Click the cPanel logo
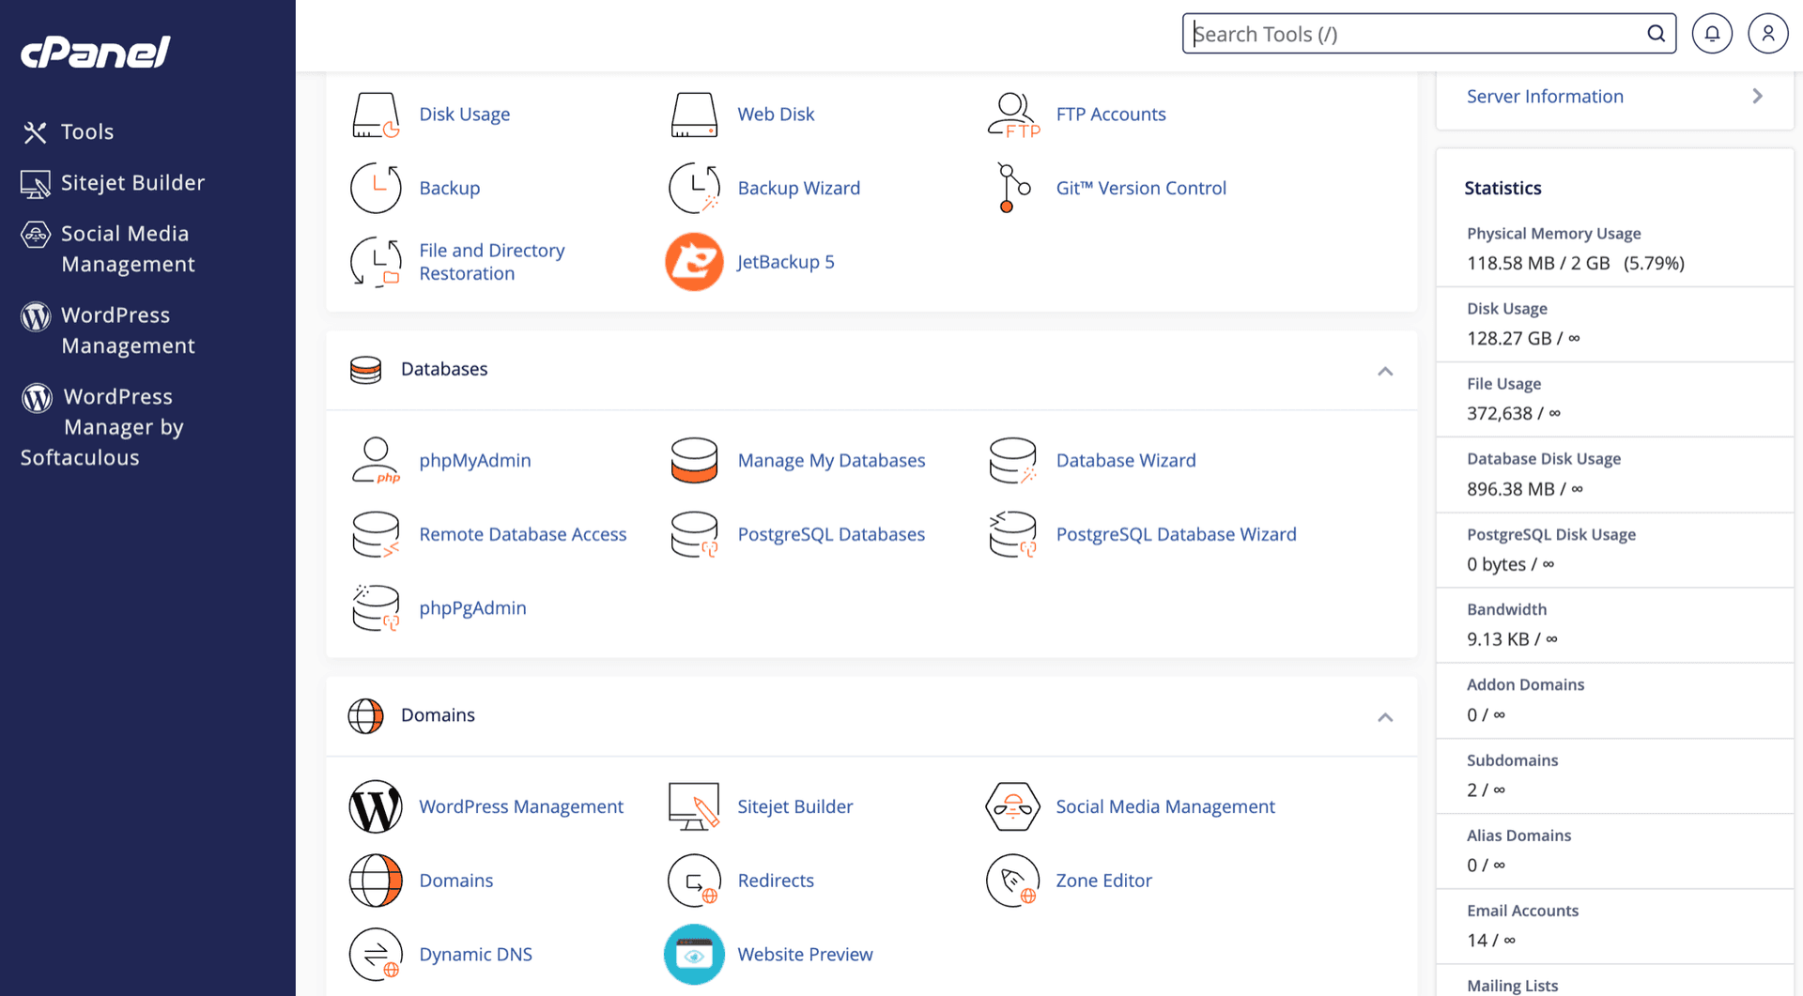Screen dimensions: 1803x996 point(96,52)
